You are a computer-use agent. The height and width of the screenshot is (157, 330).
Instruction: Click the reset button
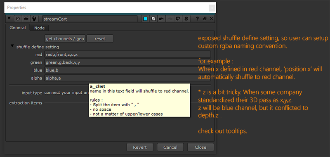pos(100,39)
